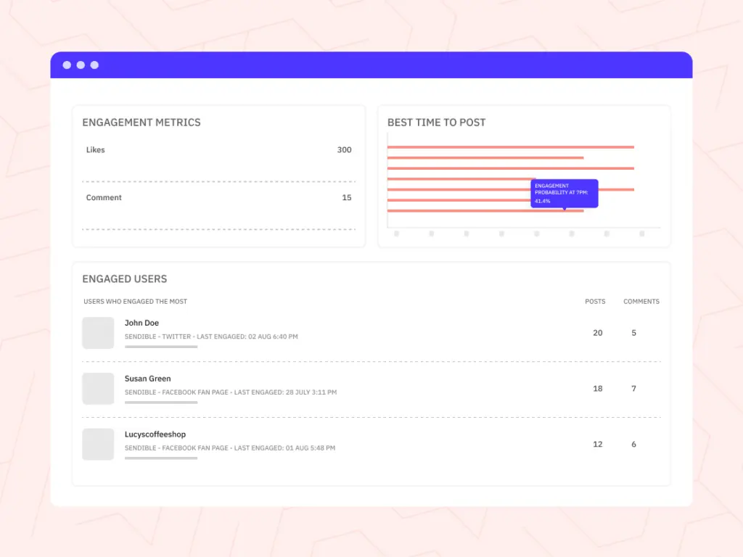Sort engaged users by Comments column header

click(641, 302)
